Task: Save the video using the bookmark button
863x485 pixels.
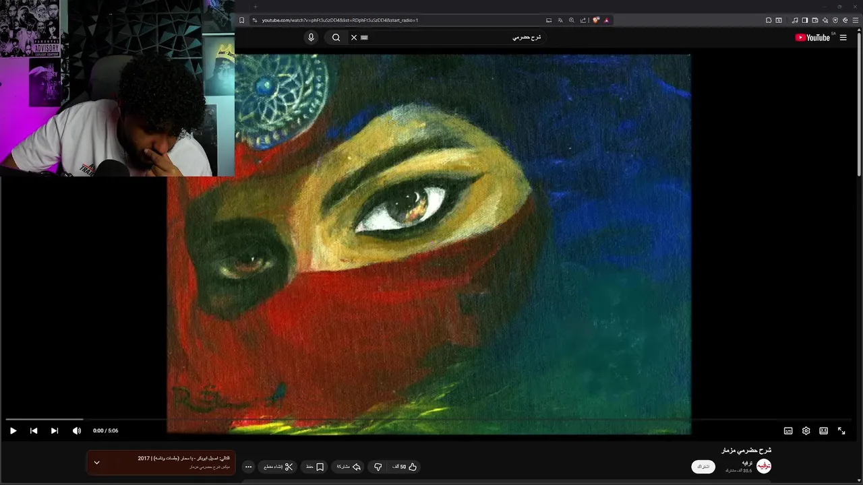Action: (x=315, y=466)
